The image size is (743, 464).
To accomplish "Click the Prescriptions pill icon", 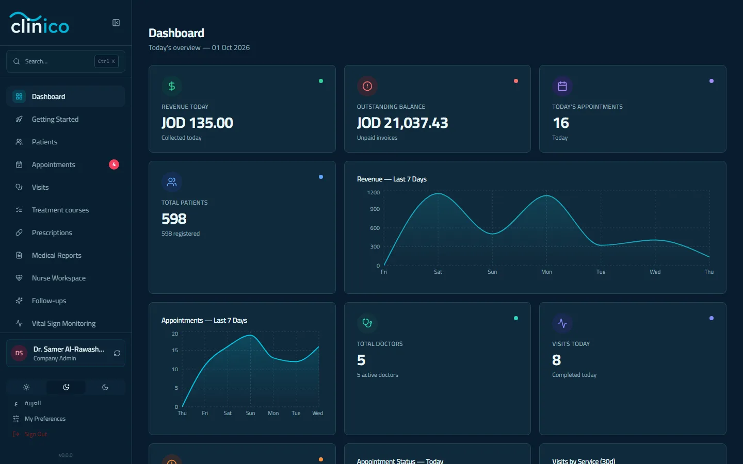I will (19, 233).
